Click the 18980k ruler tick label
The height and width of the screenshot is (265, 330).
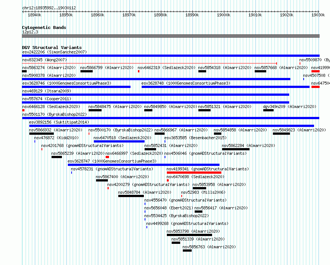(x=161, y=15)
